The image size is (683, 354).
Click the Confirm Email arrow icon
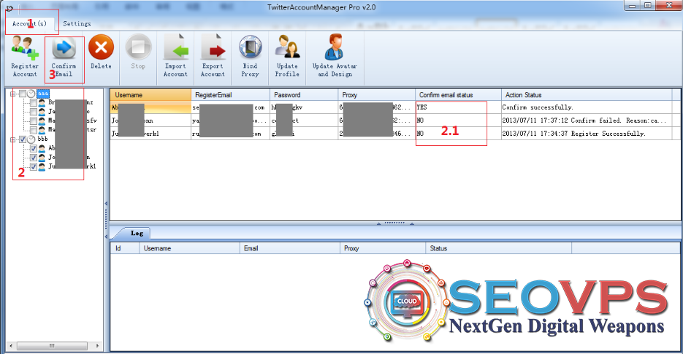[64, 48]
